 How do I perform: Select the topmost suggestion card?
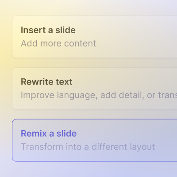point(95,37)
